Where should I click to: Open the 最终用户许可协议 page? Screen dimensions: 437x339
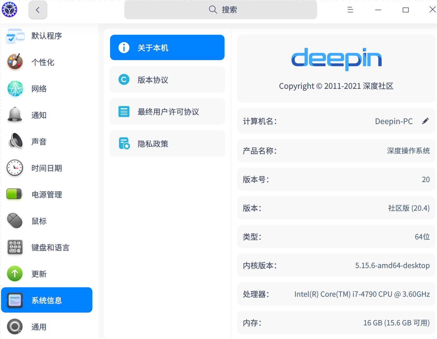point(167,112)
